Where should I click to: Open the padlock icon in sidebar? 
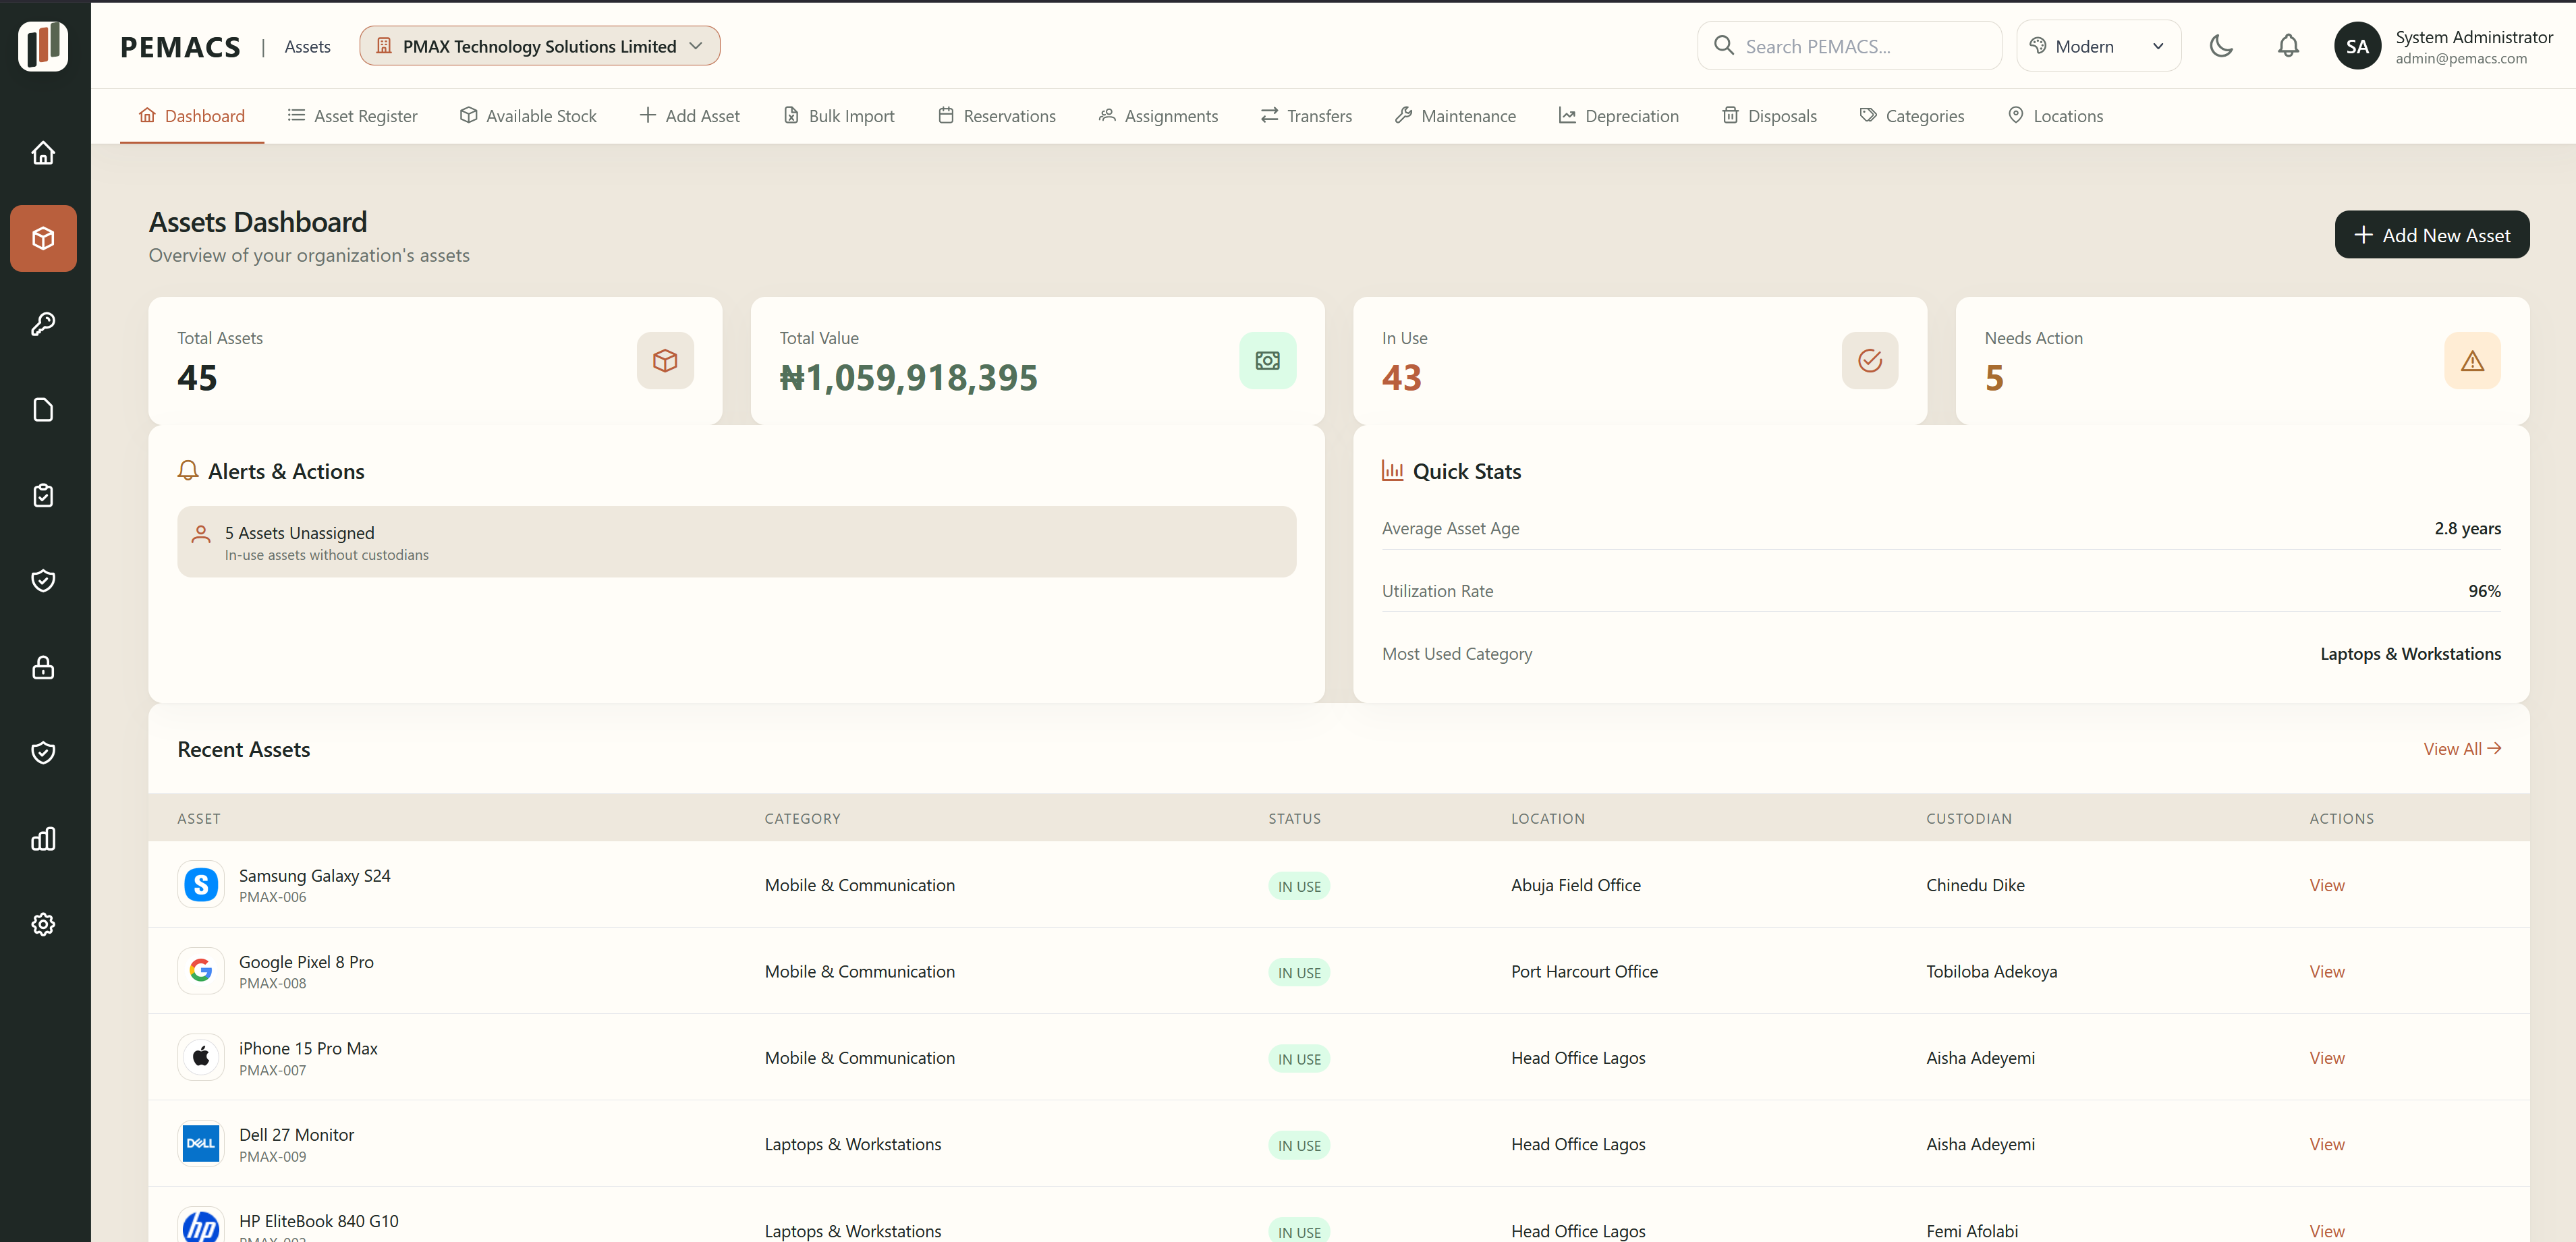tap(43, 667)
